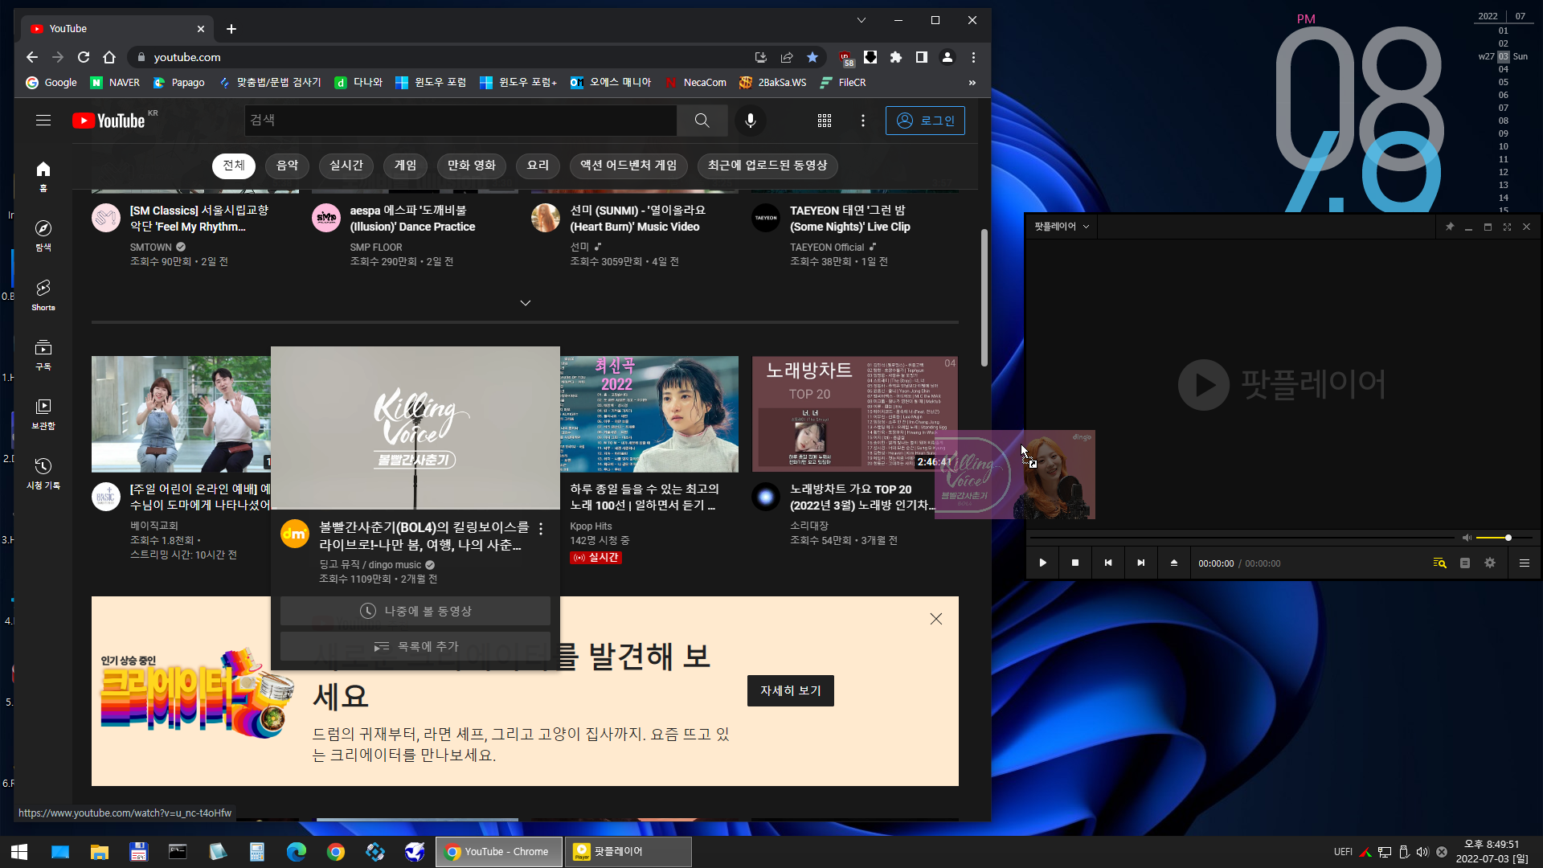1543x868 pixels.
Task: Open Windows Start menu
Action: click(x=19, y=852)
